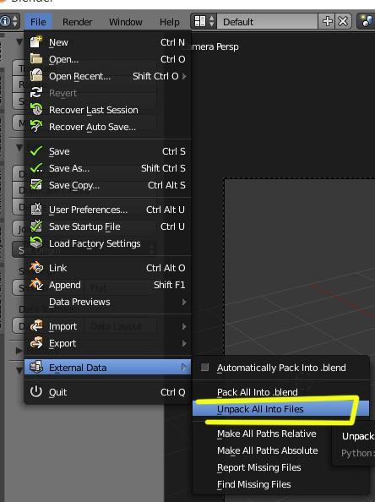Image resolution: width=375 pixels, height=502 pixels.
Task: Click the New file icon
Action: tap(36, 42)
